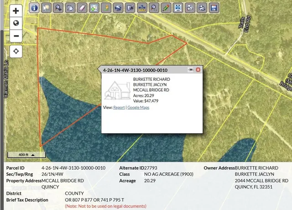Select the Identify info tool

coord(34,8)
